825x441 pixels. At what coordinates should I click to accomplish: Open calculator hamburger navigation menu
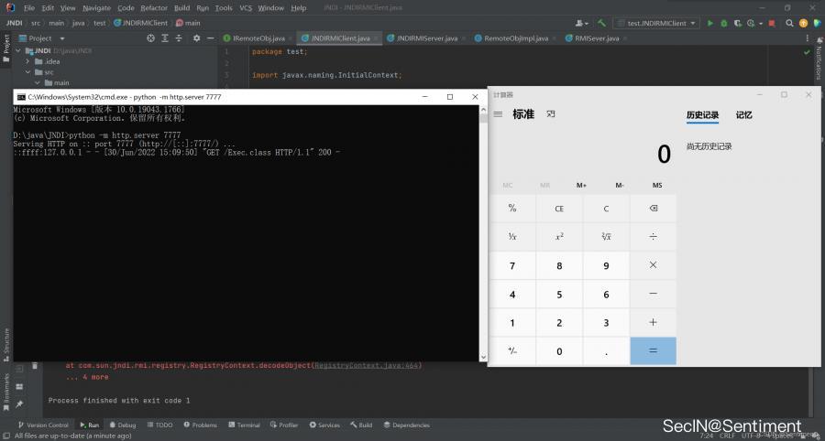[498, 114]
